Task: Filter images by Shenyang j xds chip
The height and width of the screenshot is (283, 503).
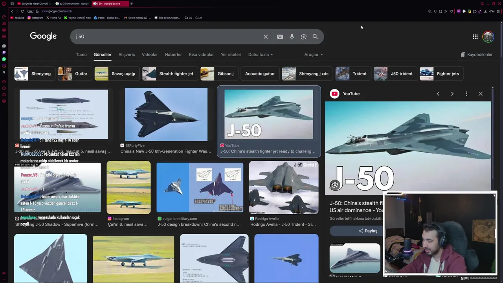Action: (307, 74)
